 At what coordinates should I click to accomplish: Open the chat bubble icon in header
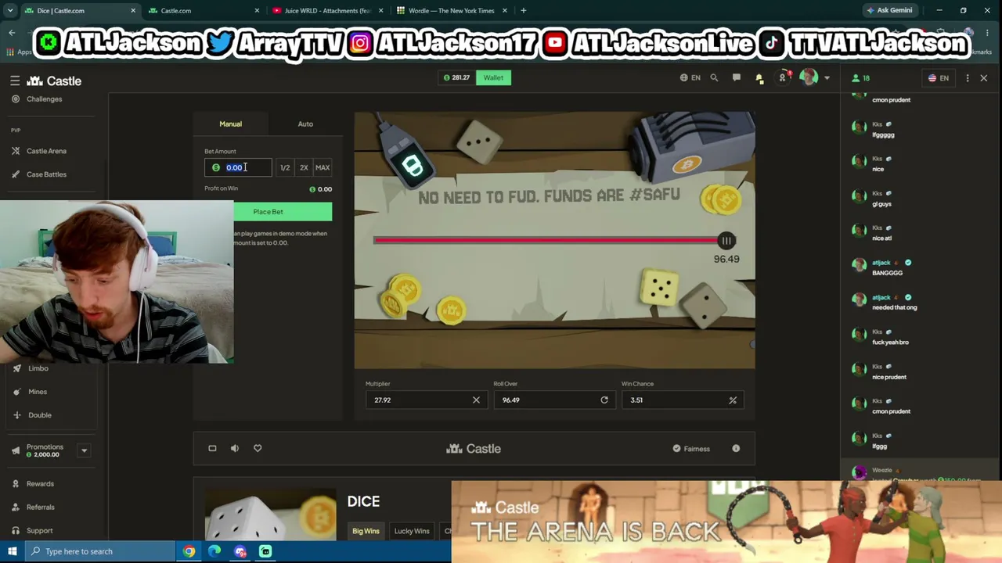coord(736,77)
